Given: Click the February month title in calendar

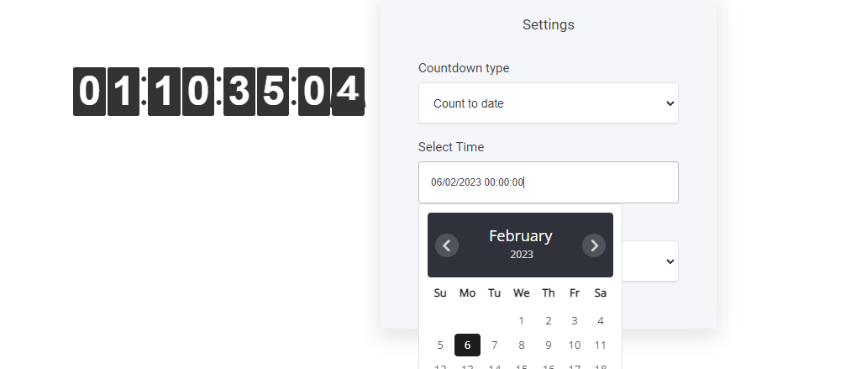Looking at the screenshot, I should (521, 236).
